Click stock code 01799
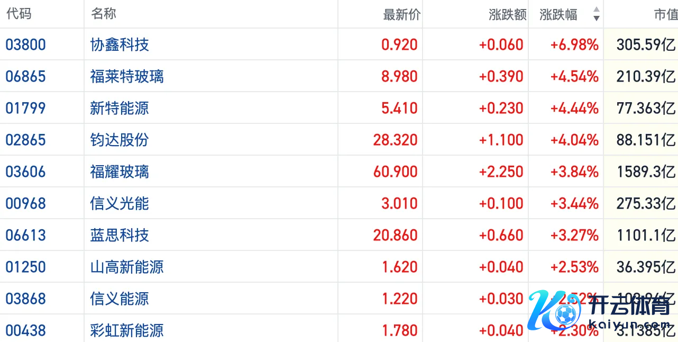 25,108
